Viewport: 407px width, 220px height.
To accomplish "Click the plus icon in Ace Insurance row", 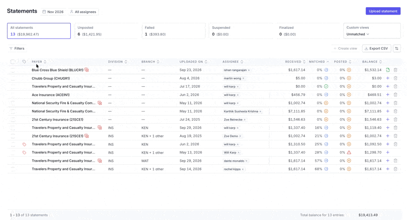I will pyautogui.click(x=388, y=95).
